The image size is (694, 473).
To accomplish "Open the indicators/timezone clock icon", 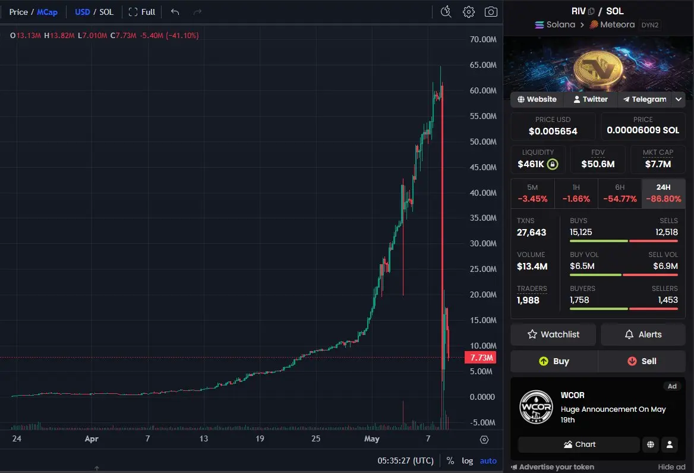I will [x=446, y=12].
